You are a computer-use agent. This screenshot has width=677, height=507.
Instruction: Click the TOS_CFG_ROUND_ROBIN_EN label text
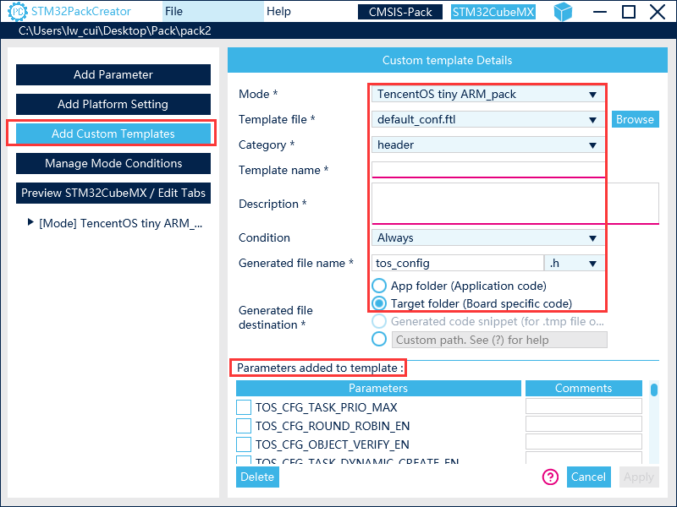click(333, 426)
